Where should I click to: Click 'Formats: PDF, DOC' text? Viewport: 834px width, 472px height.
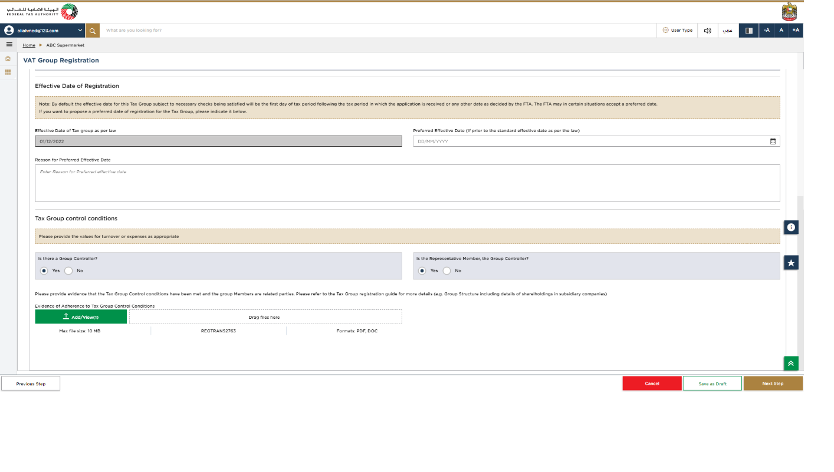[x=357, y=331]
